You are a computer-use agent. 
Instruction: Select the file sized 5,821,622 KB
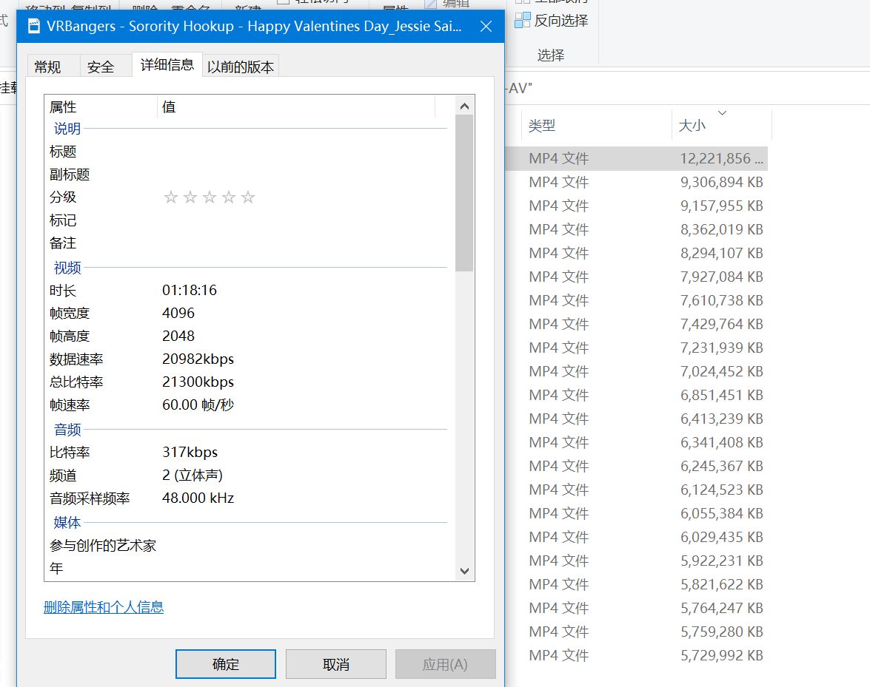click(637, 584)
